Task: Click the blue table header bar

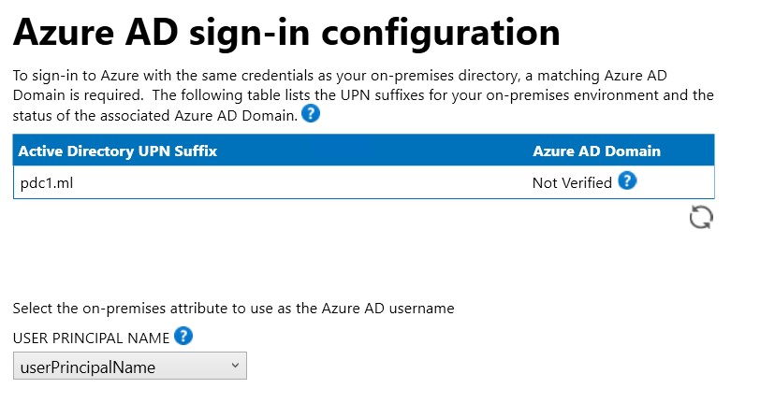Action: tap(363, 151)
